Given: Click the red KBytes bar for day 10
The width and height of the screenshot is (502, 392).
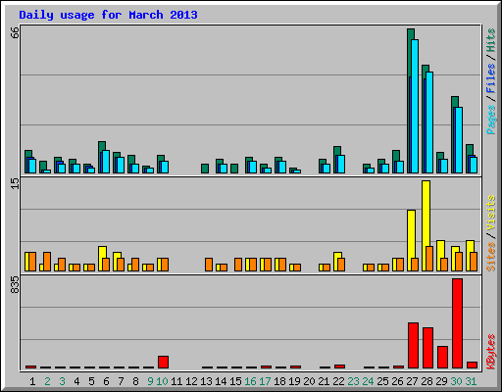Looking at the screenshot, I should 163,362.
